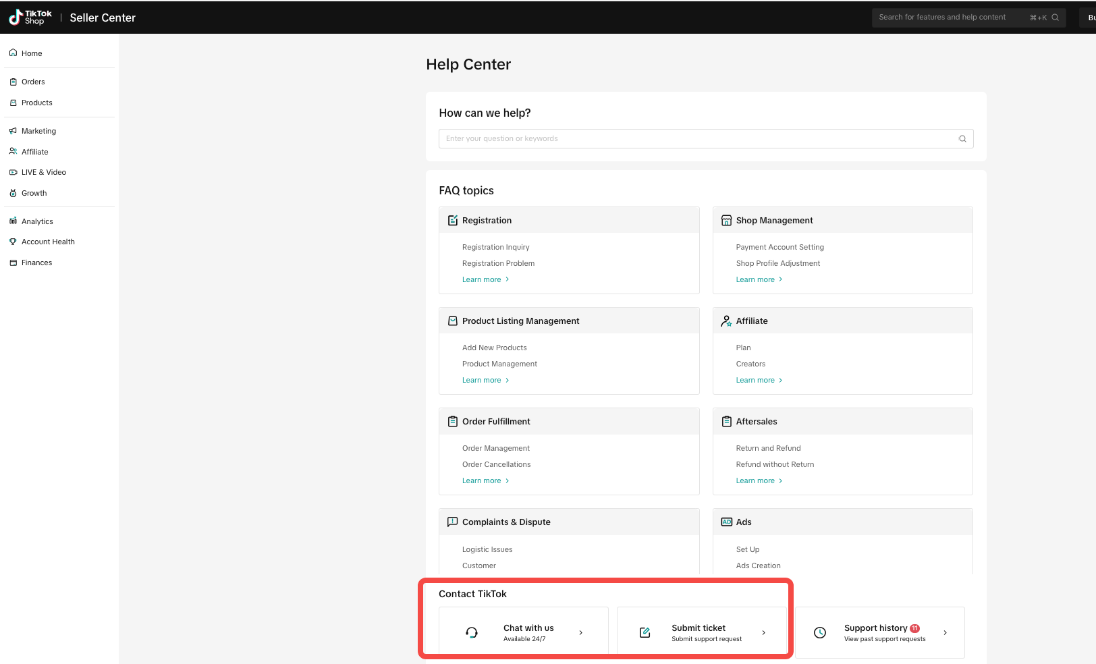
Task: Click the chevron on the Submit ticket card
Action: tap(764, 633)
